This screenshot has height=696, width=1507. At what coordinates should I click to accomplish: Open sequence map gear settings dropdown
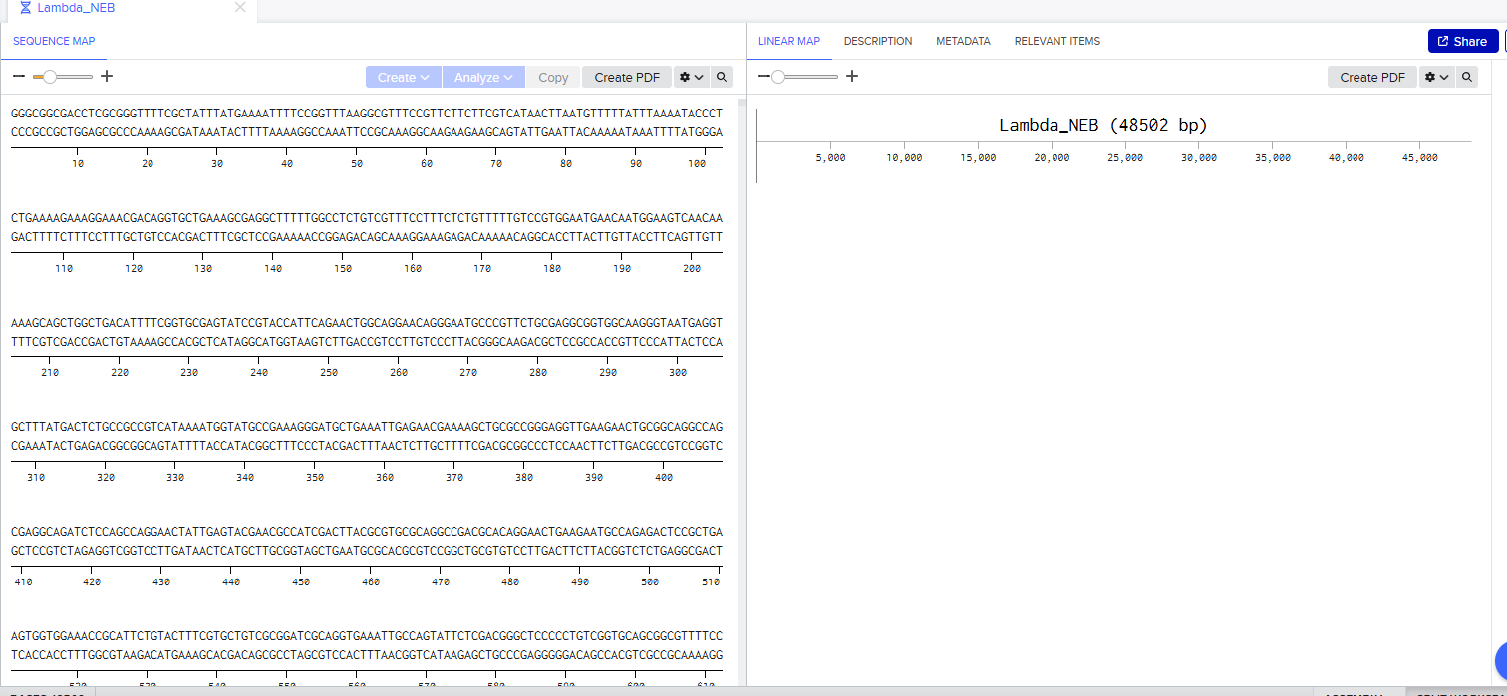click(x=690, y=77)
